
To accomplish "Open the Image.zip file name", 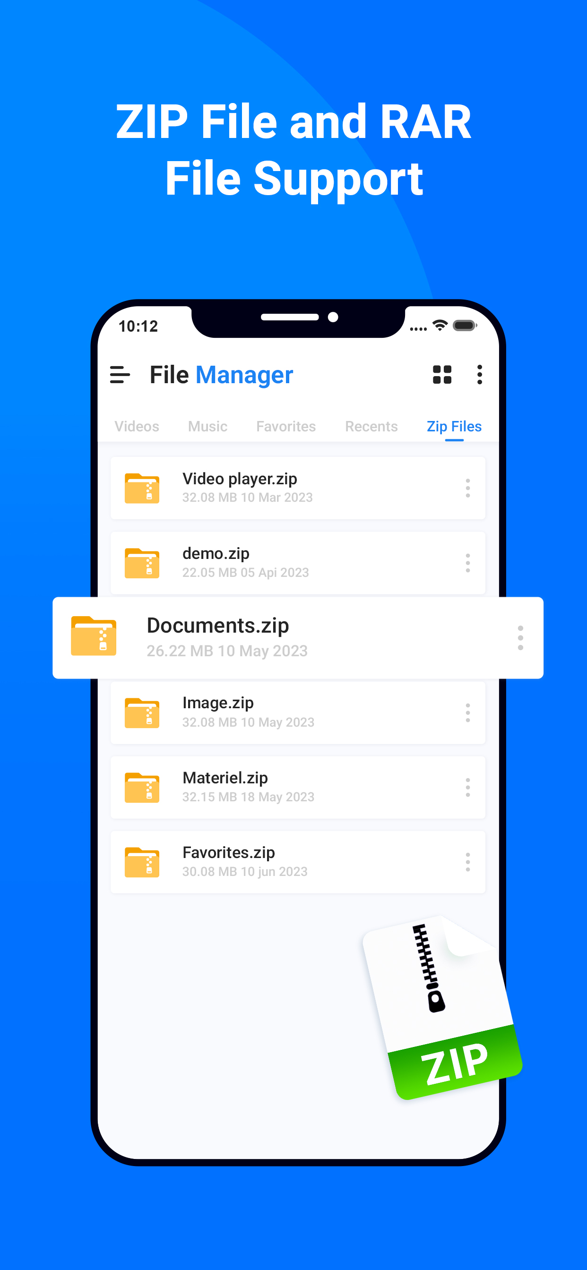I will [218, 703].
